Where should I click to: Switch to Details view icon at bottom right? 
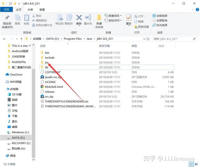(191, 164)
